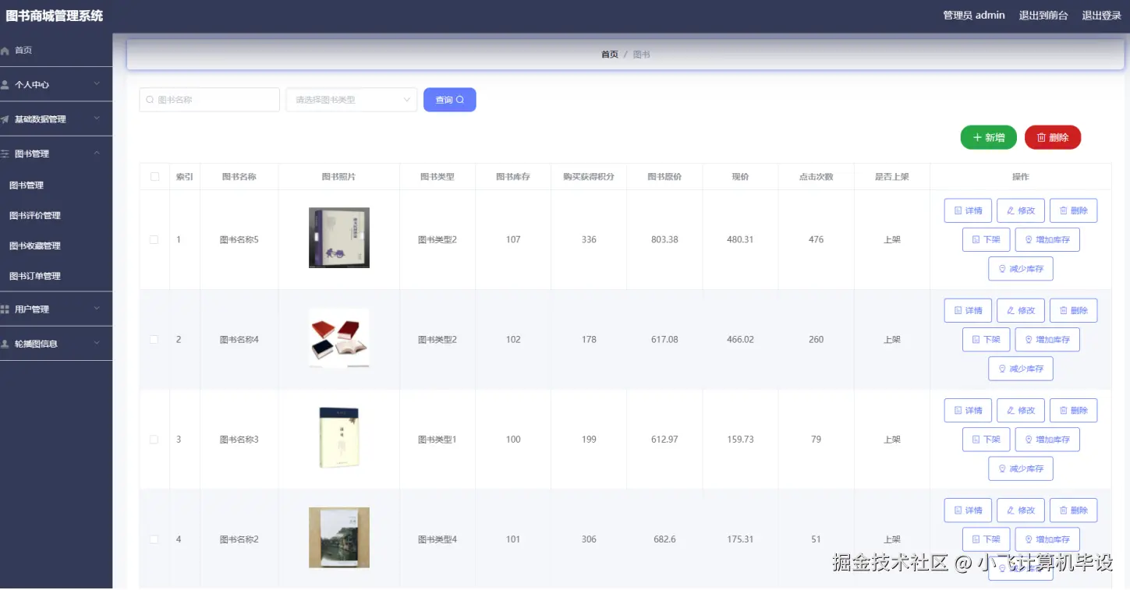
Task: Click 修改 for 图书名称5
Action: click(x=1021, y=210)
